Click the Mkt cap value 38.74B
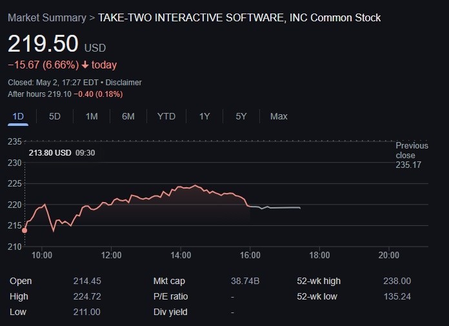This screenshot has width=449, height=326. [x=245, y=281]
